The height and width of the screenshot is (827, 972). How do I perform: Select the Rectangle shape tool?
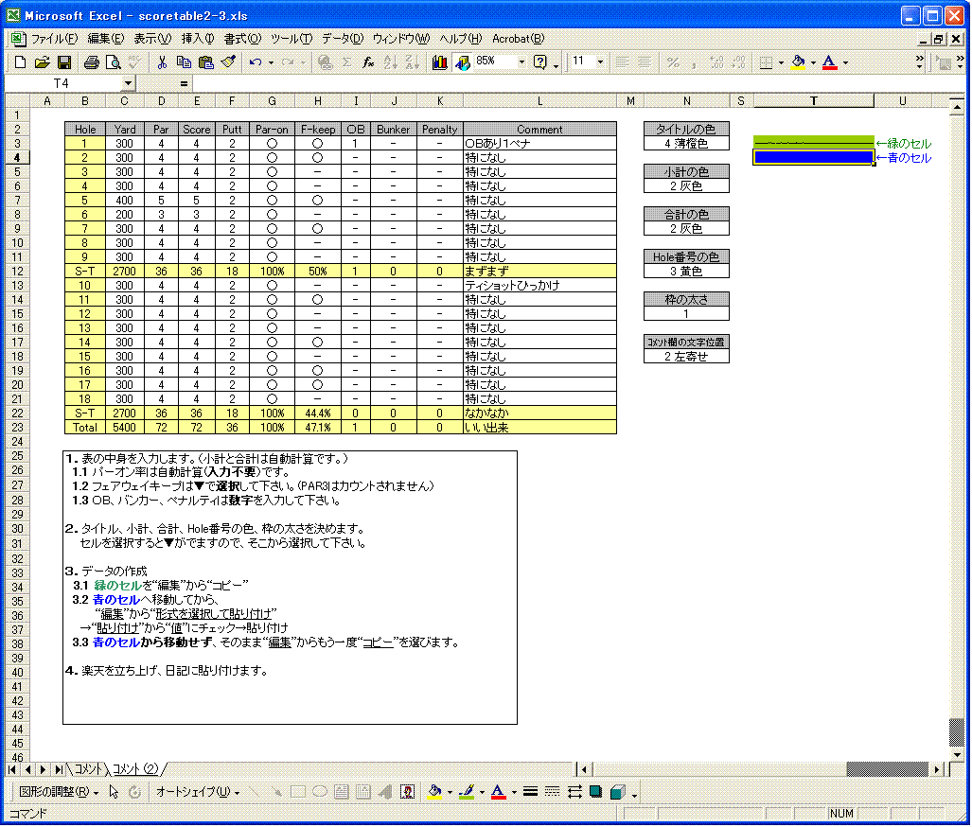pyautogui.click(x=298, y=791)
